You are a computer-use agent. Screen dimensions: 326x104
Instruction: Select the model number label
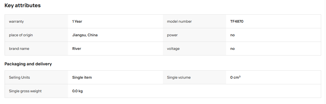[x=179, y=21]
